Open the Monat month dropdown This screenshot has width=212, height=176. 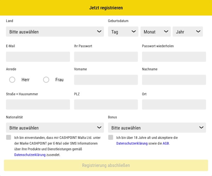pyautogui.click(x=155, y=32)
